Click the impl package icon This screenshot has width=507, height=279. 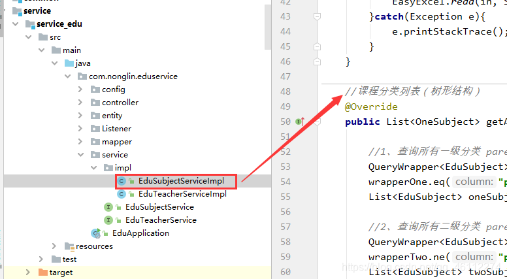click(108, 168)
